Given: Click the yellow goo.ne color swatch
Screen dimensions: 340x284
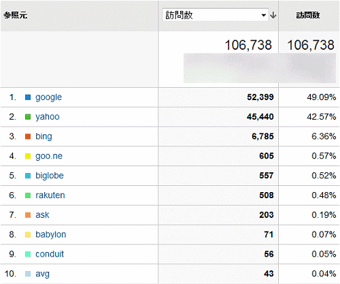Looking at the screenshot, I should tap(28, 156).
